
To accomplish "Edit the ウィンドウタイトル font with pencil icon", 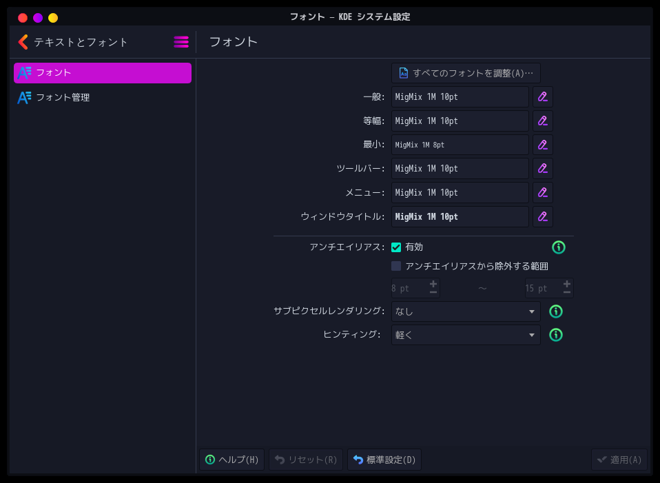I will pyautogui.click(x=543, y=216).
